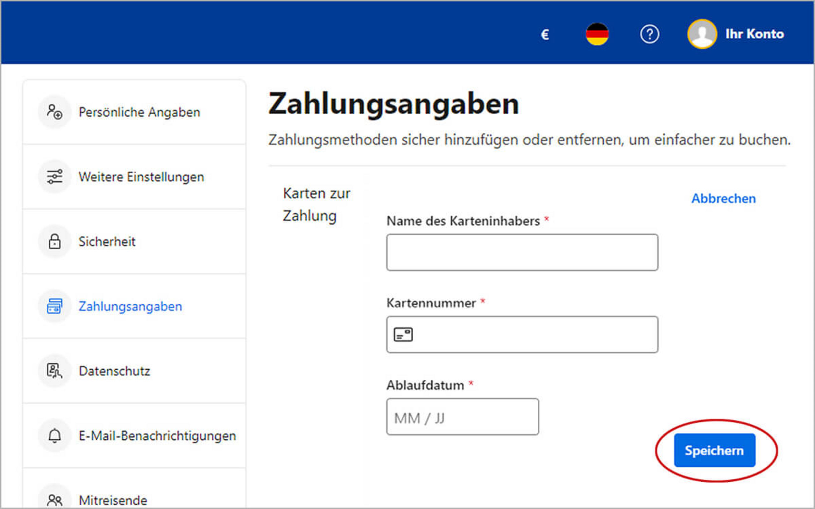815x509 pixels.
Task: Open language selection via German flag
Action: [597, 34]
